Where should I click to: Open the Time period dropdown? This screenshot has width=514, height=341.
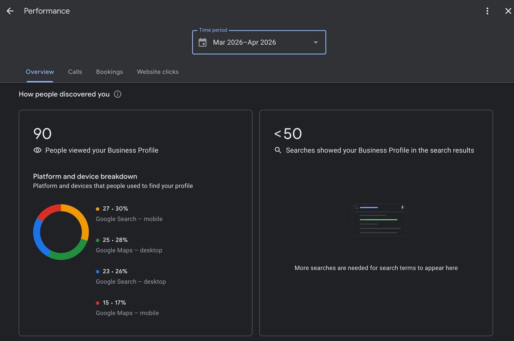259,42
